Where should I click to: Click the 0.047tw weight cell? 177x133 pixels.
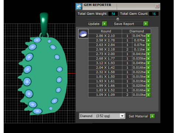tap(139, 36)
